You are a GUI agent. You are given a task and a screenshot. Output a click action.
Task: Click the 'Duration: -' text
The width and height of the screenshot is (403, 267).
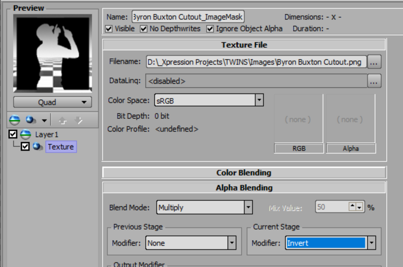[311, 28]
